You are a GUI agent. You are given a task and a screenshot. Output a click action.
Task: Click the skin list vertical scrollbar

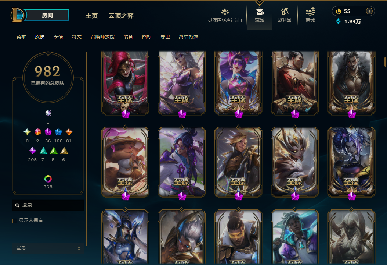click(x=385, y=62)
